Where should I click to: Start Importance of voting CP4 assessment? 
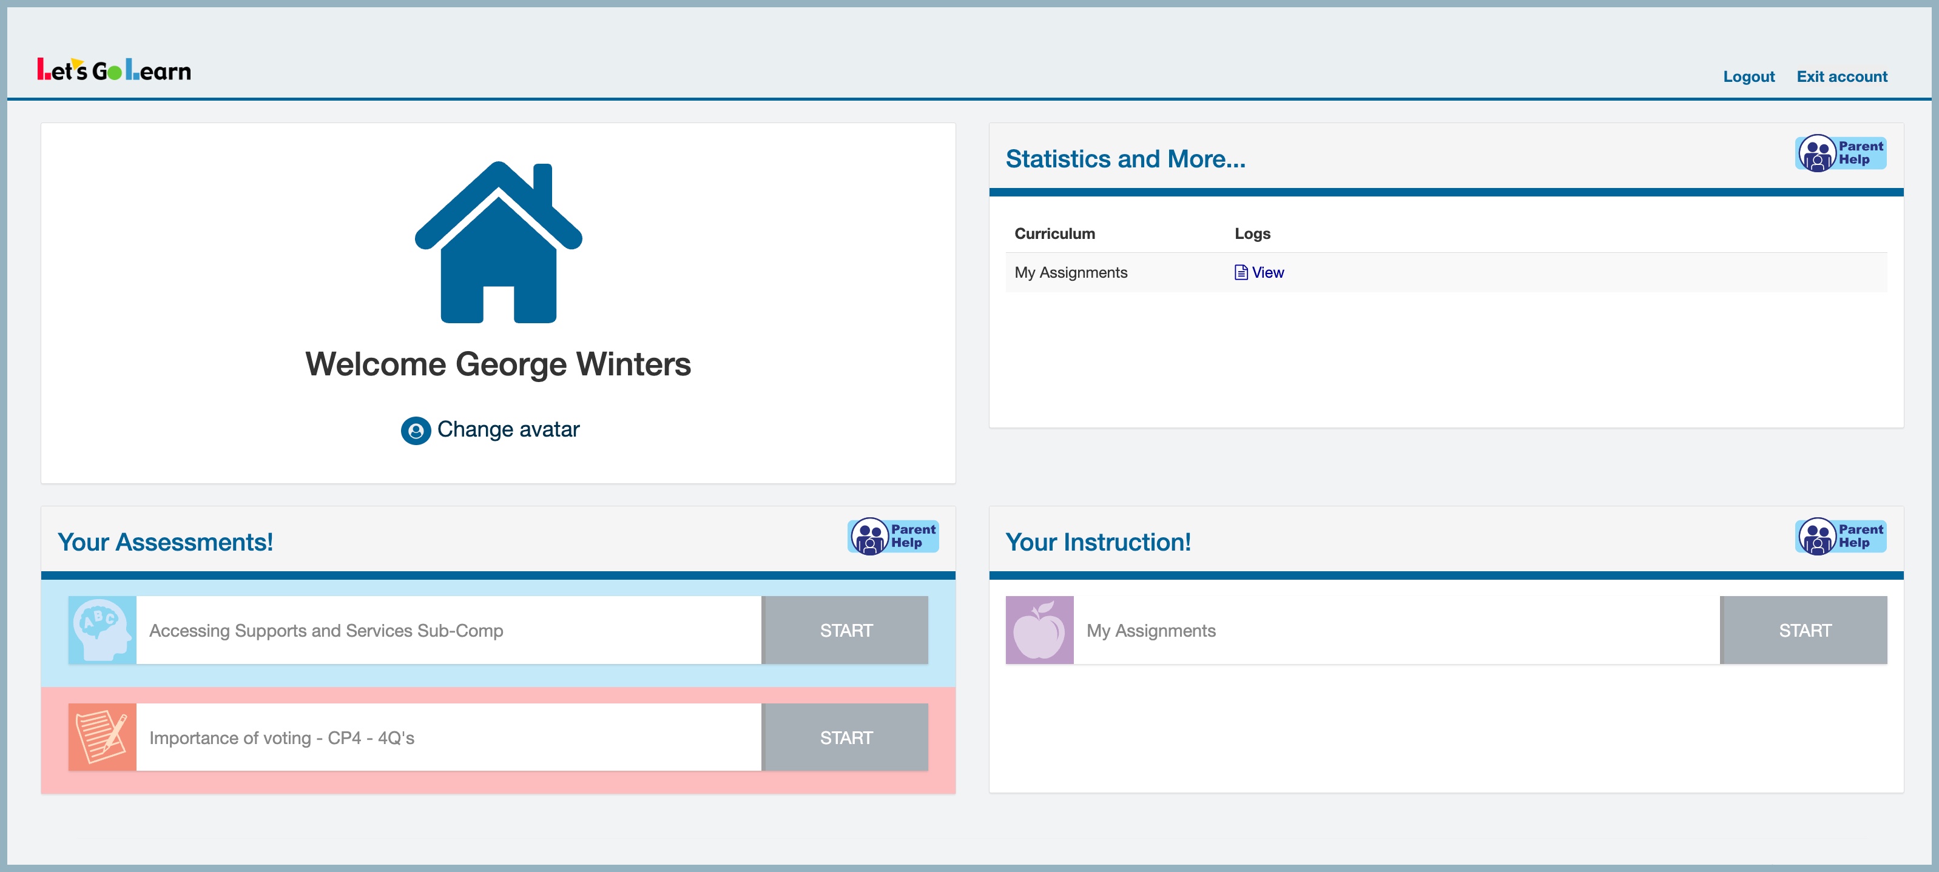tap(845, 737)
